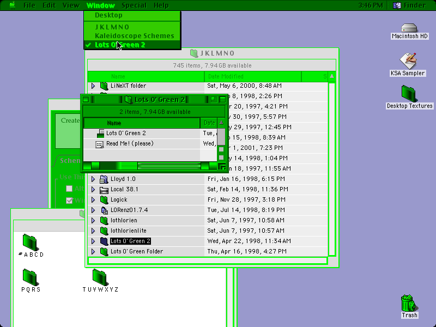The image size is (436, 327).
Task: Sort by Date Modified in J K L M N O window
Action: tap(253, 76)
